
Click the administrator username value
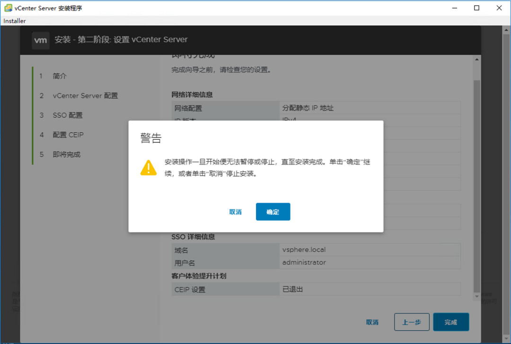304,262
